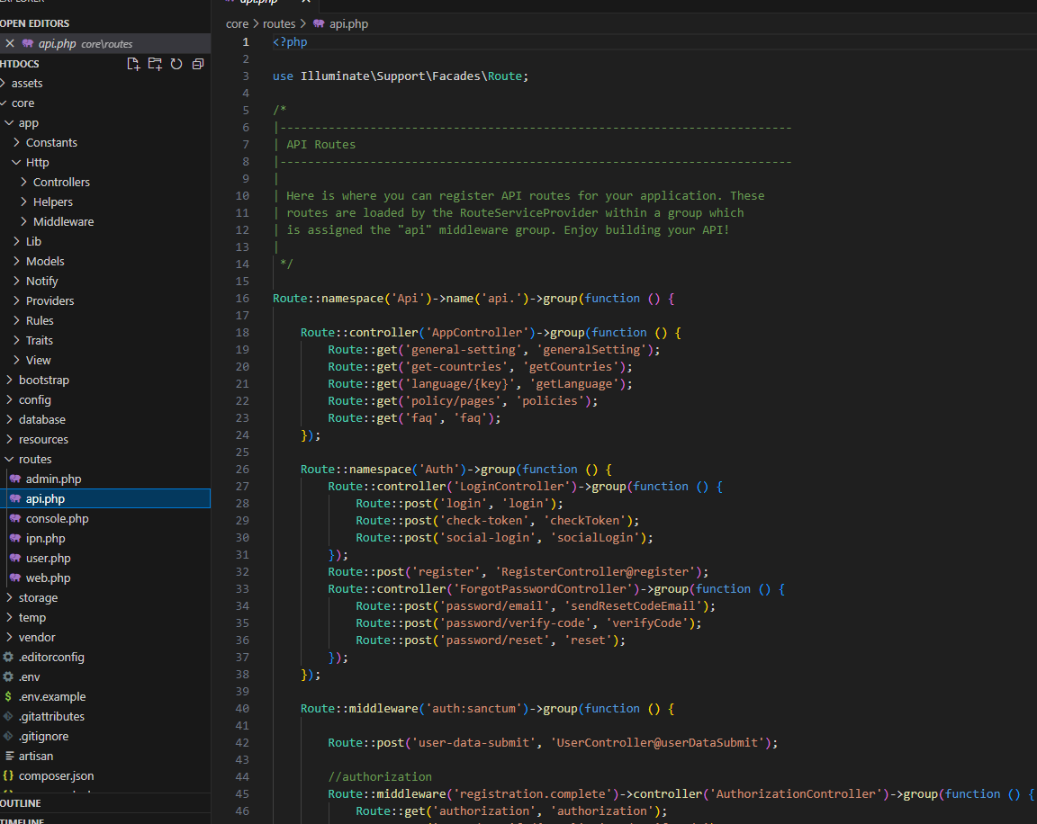Expand the Outline panel
Image resolution: width=1037 pixels, height=824 pixels.
pyautogui.click(x=105, y=802)
